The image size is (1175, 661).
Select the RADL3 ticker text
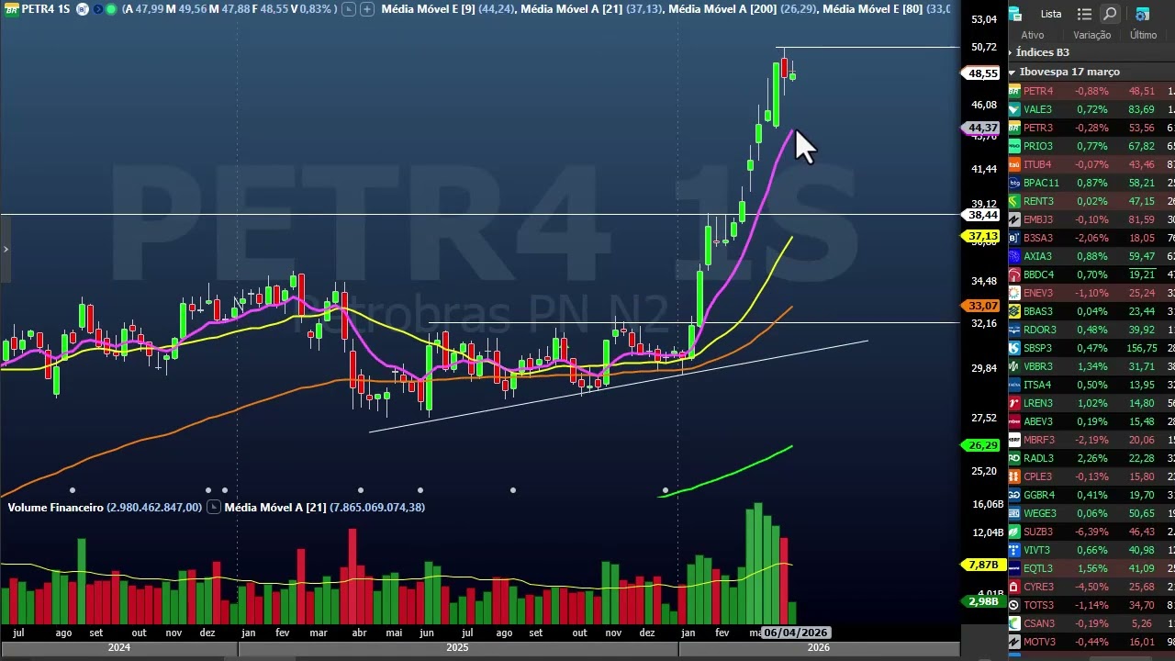pyautogui.click(x=1038, y=458)
